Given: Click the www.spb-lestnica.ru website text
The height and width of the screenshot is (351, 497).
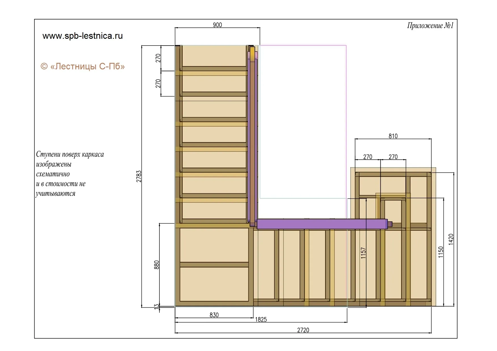Looking at the screenshot, I should [82, 36].
